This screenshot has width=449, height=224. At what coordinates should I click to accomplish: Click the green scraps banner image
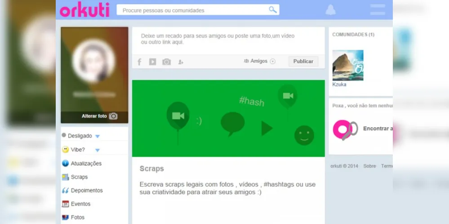click(x=228, y=118)
